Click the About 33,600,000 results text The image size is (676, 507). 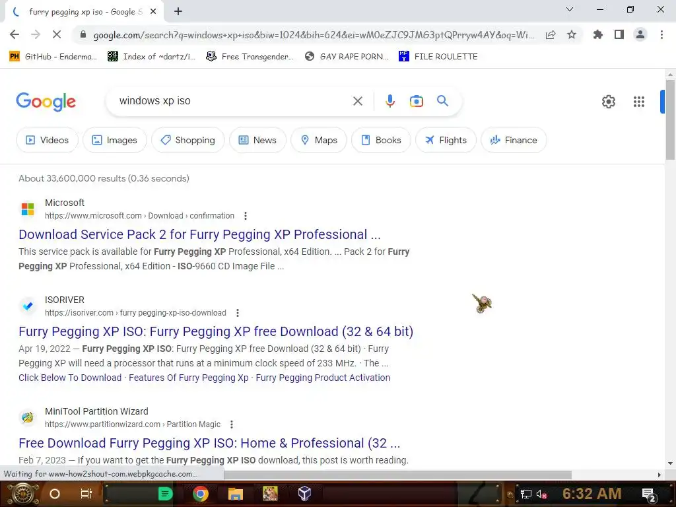coord(104,178)
